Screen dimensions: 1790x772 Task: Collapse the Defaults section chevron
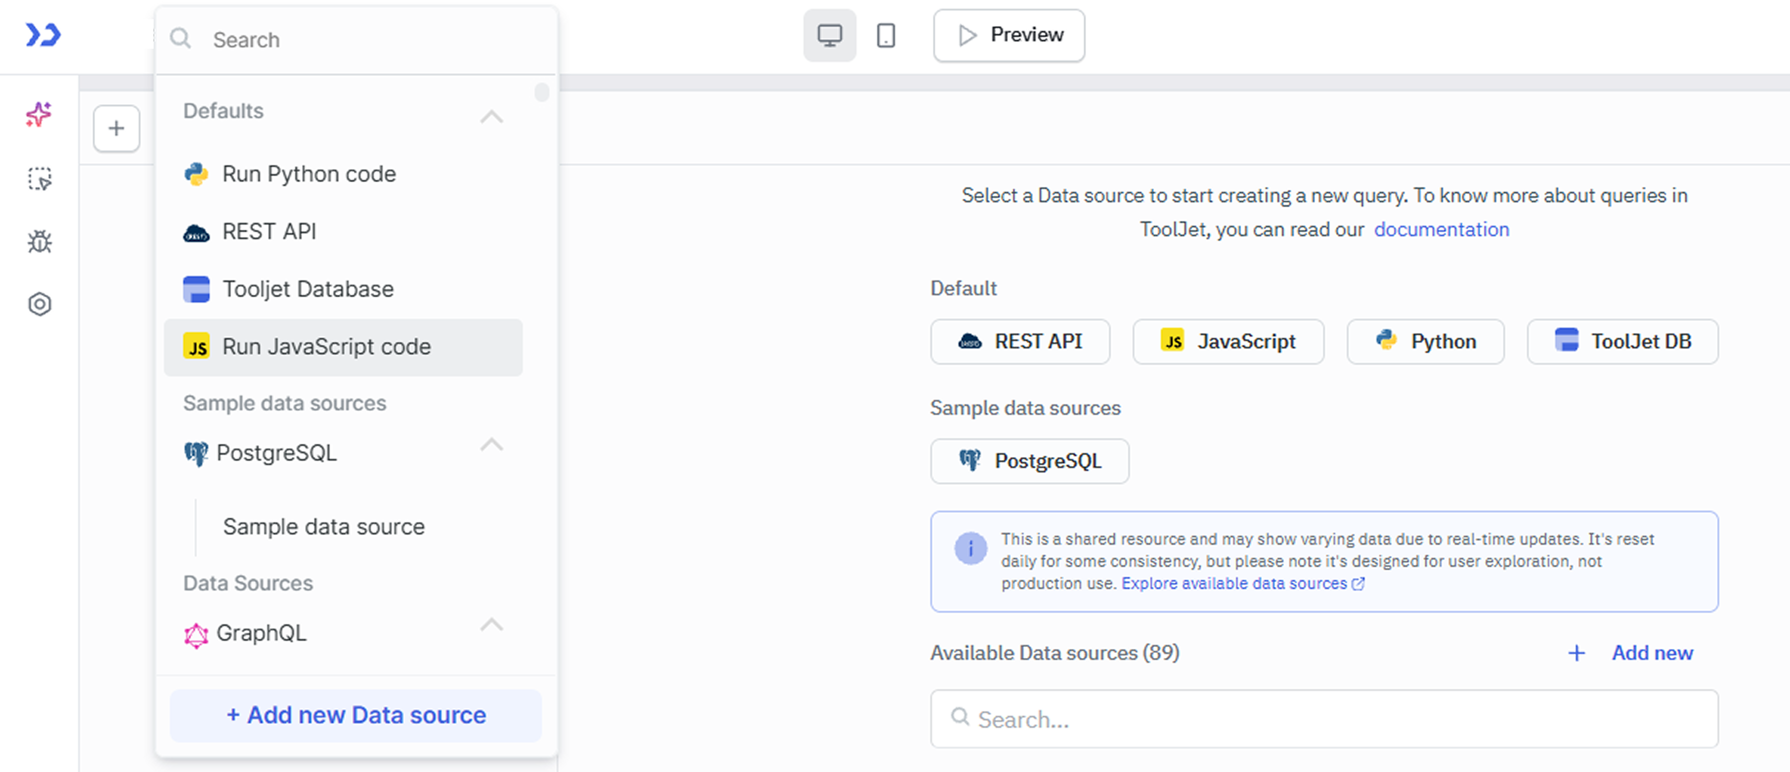[491, 116]
